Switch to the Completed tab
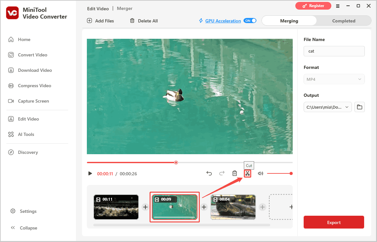This screenshot has height=242, width=377. (x=344, y=21)
